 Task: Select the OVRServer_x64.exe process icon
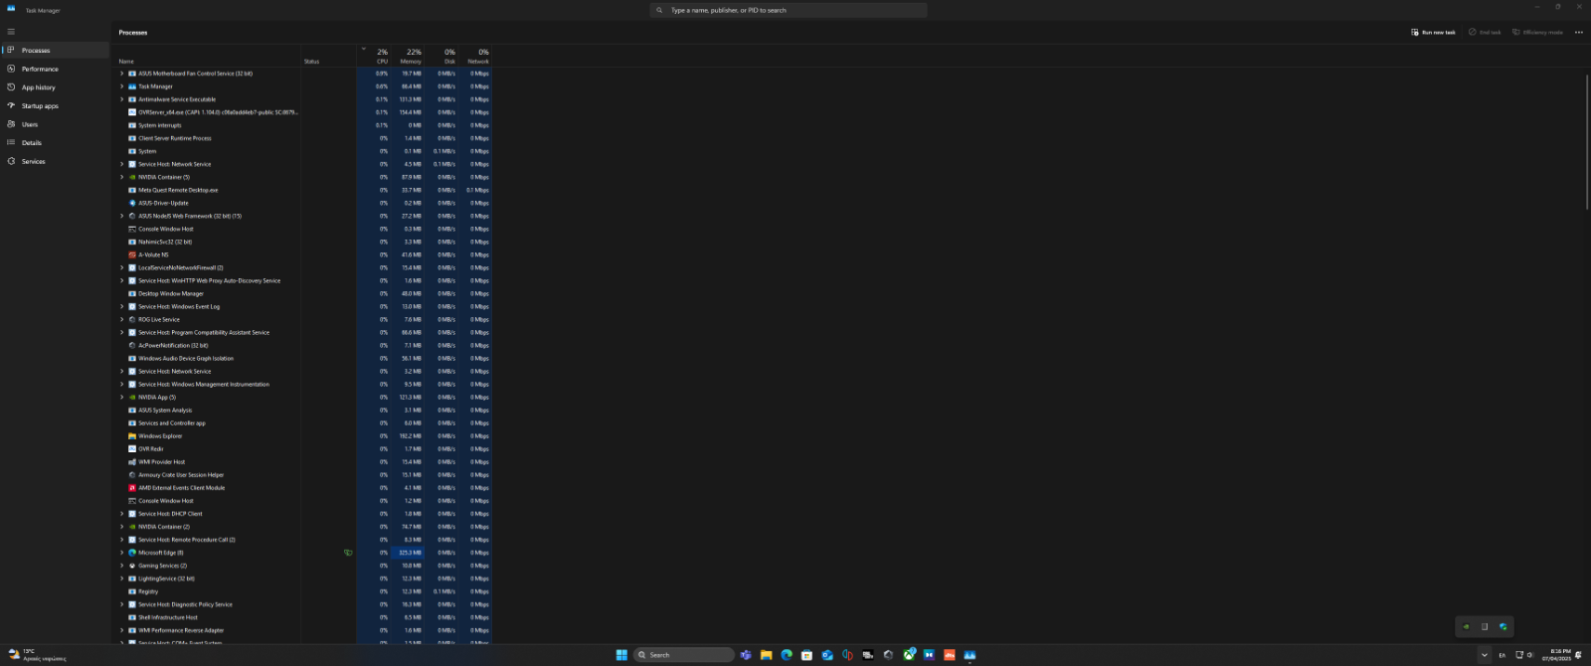132,112
